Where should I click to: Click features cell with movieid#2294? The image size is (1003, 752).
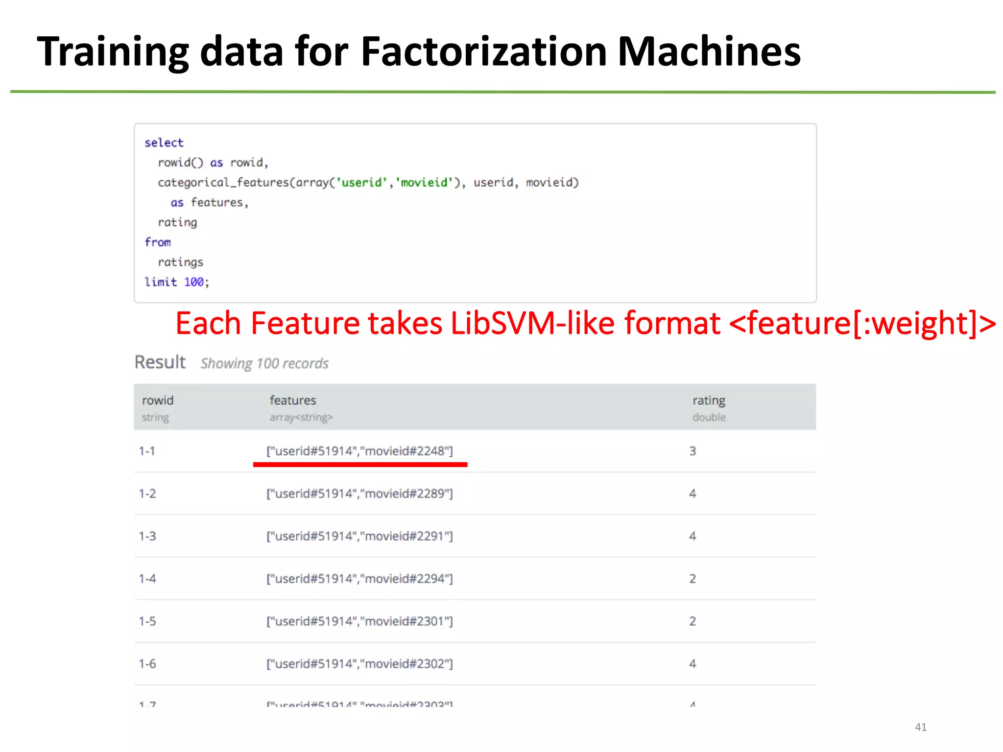(x=360, y=579)
